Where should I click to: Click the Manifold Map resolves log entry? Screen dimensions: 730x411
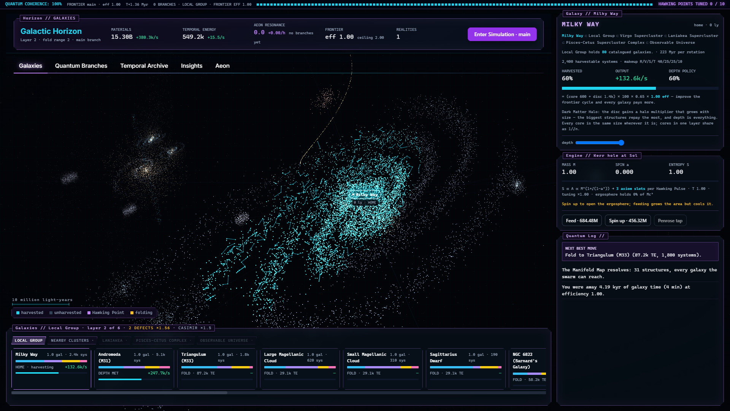click(x=640, y=273)
